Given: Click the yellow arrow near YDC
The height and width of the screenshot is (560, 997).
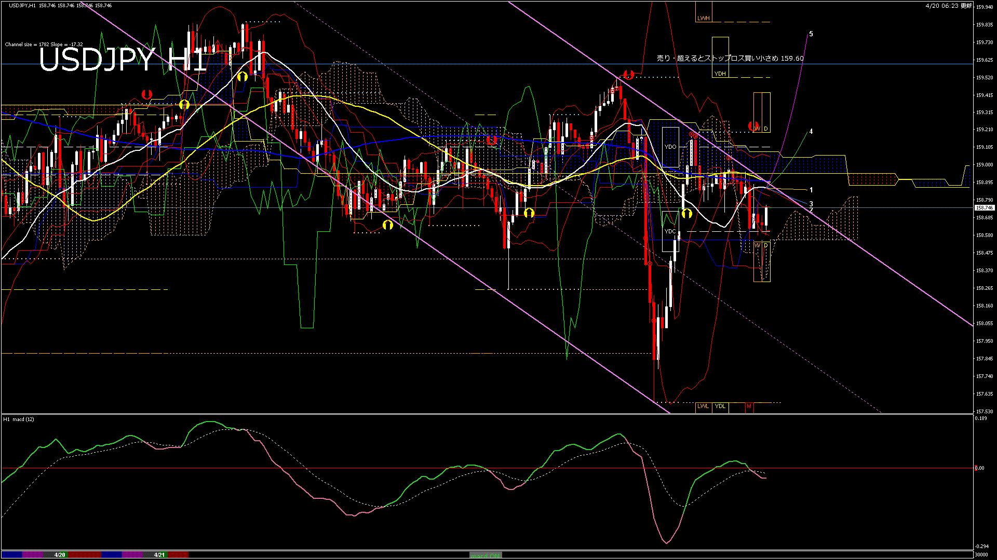Looking at the screenshot, I should coord(686,213).
